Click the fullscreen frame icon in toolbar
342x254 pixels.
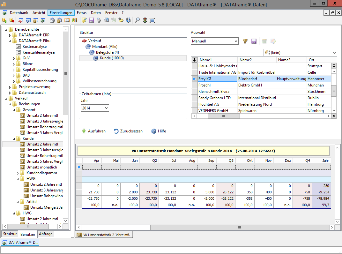(152, 20)
